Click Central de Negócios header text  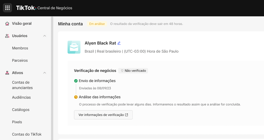(55, 8)
